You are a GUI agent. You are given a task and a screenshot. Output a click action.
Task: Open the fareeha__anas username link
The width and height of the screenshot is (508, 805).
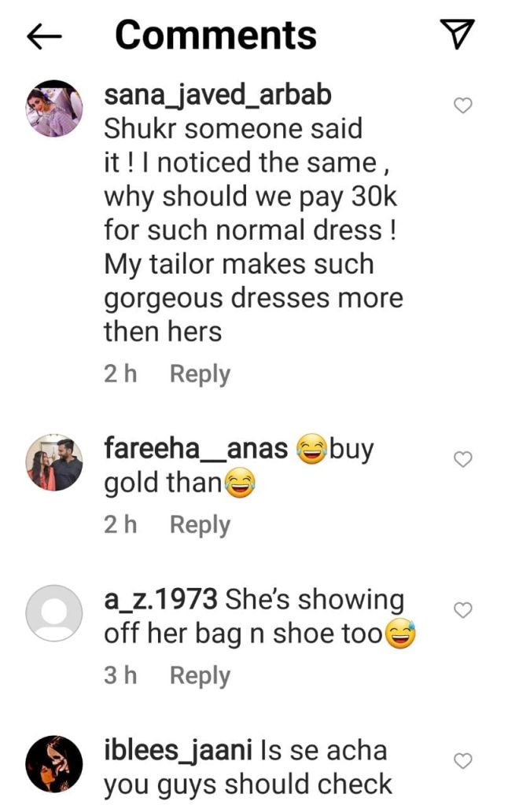pyautogui.click(x=196, y=448)
